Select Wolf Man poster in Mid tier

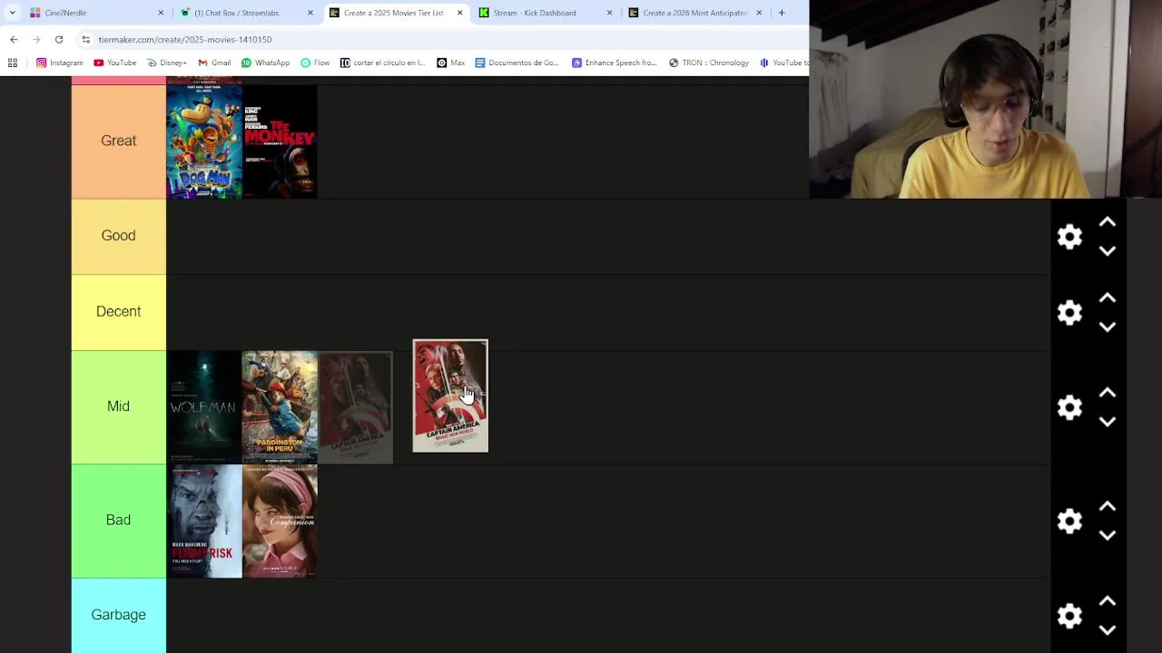(x=204, y=407)
